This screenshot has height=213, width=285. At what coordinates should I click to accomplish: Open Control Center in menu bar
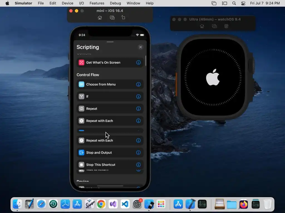coord(243,3)
